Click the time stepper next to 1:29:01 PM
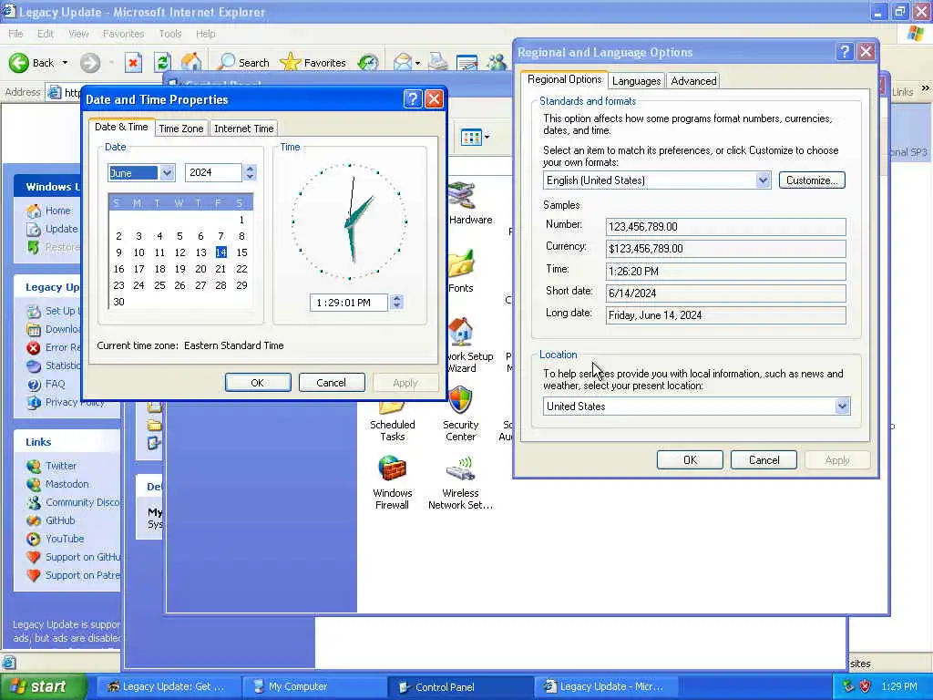The image size is (933, 700). tap(396, 303)
